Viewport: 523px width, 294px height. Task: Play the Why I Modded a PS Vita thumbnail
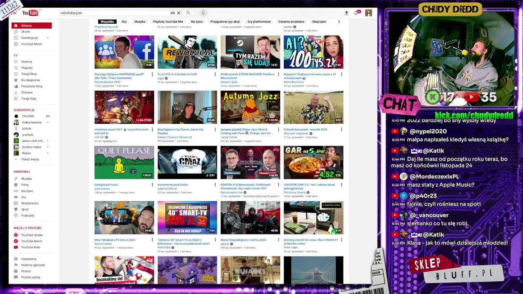[124, 217]
